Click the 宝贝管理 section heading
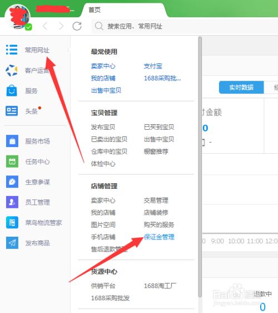The image size is (278, 313). point(104,113)
